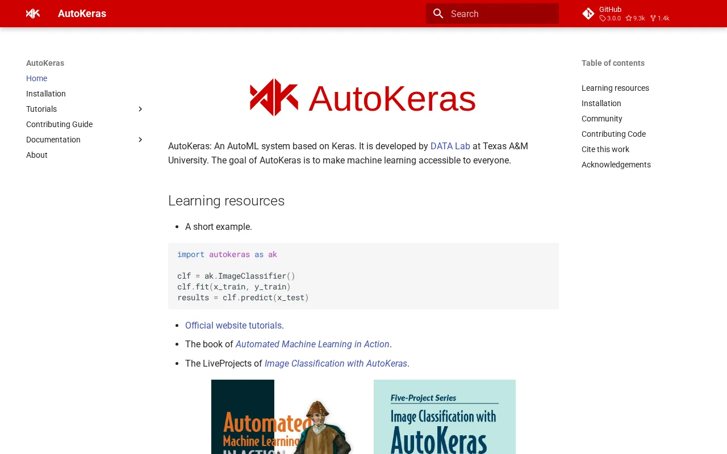Click the 9.3k stars count

pyautogui.click(x=636, y=18)
